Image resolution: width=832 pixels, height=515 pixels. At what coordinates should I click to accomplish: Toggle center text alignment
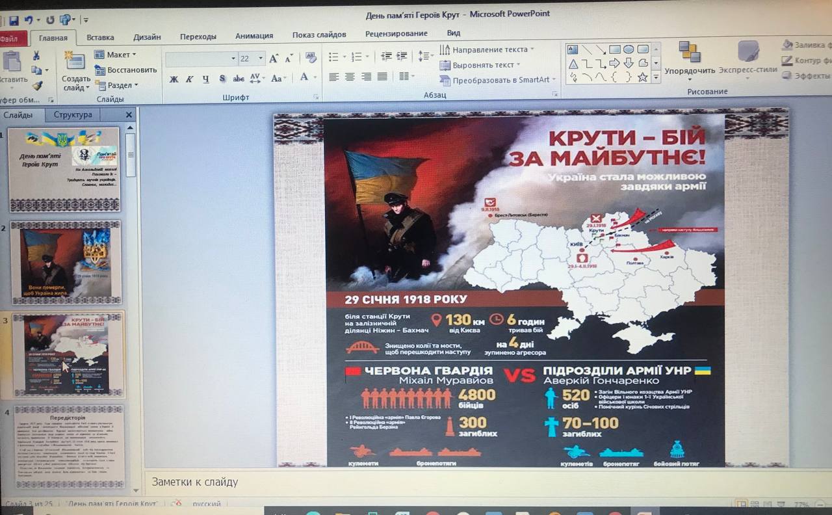[350, 77]
